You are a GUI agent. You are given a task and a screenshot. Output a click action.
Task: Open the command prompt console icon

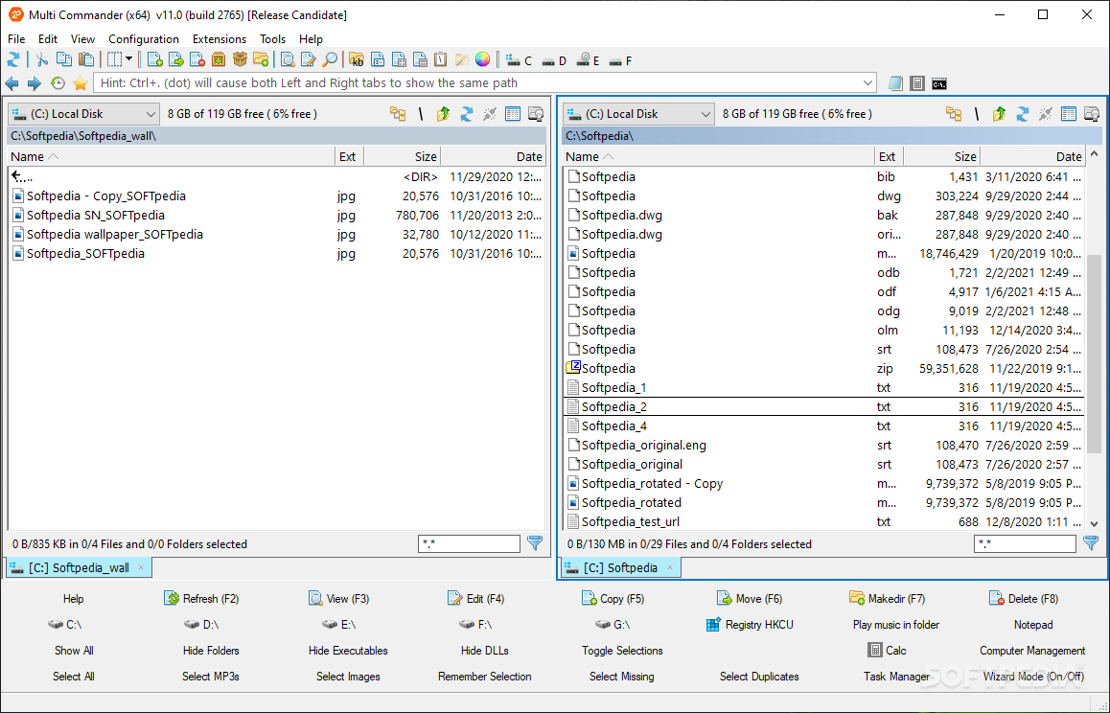939,83
